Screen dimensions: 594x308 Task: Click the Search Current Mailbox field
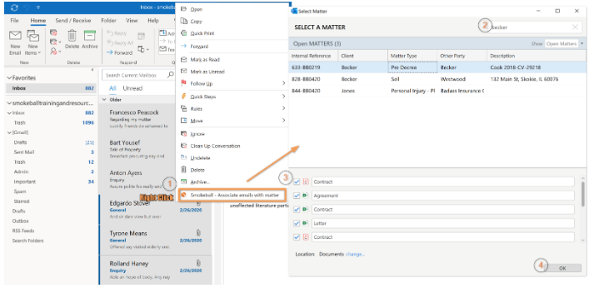135,75
